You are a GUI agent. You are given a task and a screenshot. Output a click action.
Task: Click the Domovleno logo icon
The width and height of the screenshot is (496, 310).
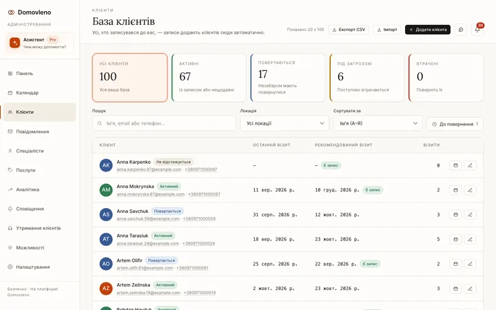click(11, 12)
